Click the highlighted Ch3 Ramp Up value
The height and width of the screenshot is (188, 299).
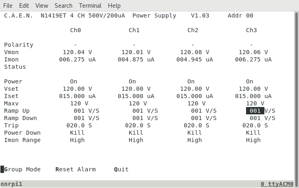click(x=255, y=111)
